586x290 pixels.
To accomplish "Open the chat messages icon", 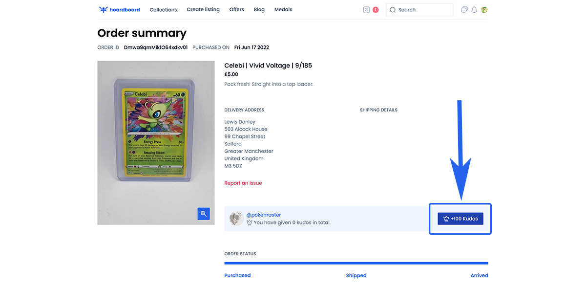I will tap(464, 10).
